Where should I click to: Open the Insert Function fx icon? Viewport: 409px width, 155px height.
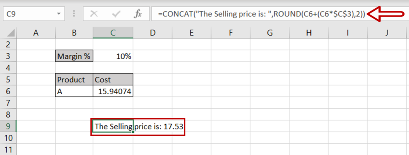[x=137, y=14]
